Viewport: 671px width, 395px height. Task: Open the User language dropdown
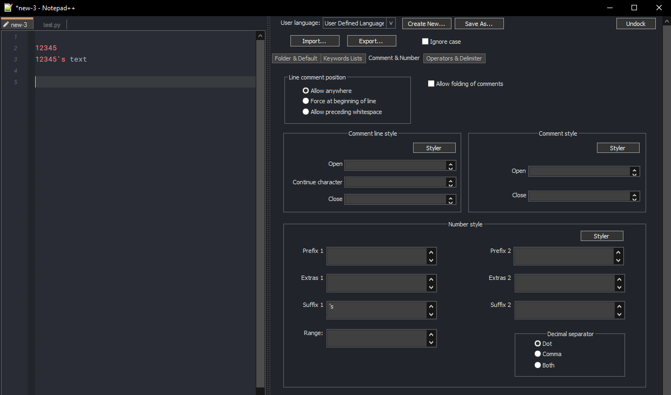(x=359, y=23)
